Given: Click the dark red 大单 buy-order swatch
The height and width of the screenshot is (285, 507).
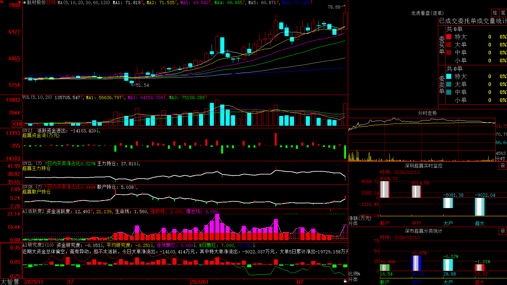Looking at the screenshot, I should (449, 45).
